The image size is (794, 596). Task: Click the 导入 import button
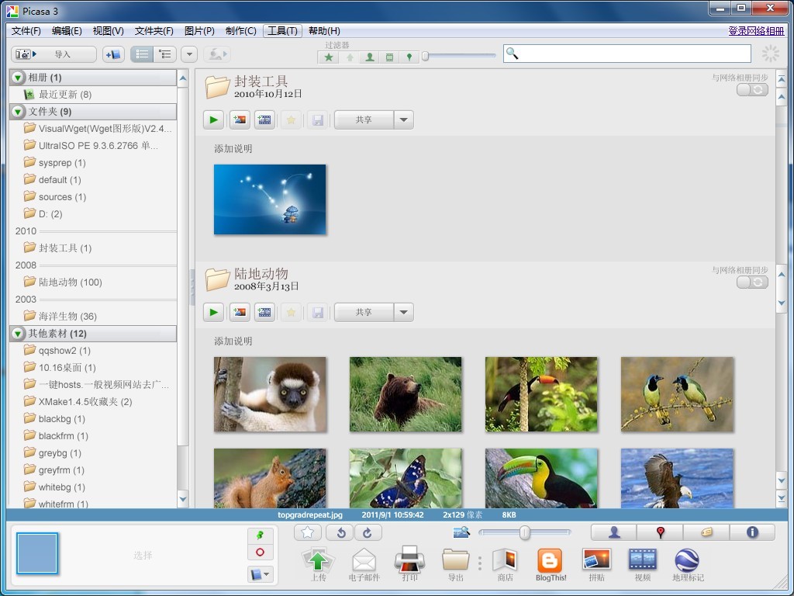tap(54, 54)
